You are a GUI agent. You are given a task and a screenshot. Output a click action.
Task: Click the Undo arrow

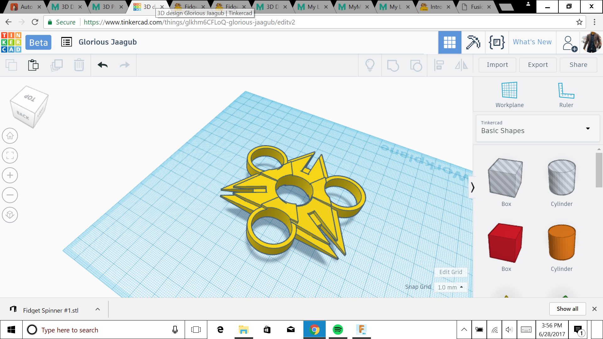click(102, 65)
